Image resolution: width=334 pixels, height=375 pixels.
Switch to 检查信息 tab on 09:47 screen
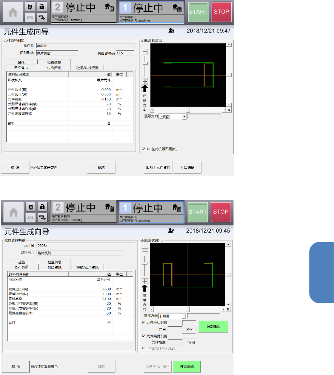click(x=54, y=62)
